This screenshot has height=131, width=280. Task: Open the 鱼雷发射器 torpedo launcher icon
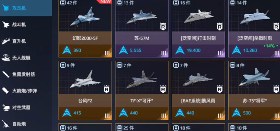(x=6, y=74)
